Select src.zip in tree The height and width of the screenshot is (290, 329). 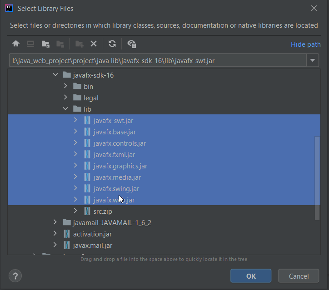point(103,211)
